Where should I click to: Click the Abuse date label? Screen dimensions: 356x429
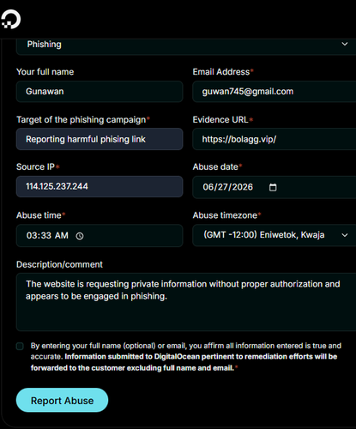(x=215, y=166)
